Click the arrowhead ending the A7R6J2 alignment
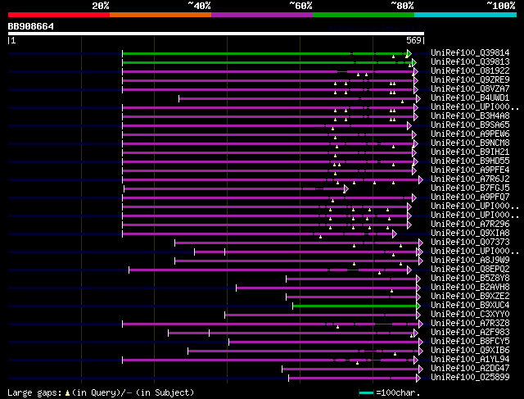 421,180
